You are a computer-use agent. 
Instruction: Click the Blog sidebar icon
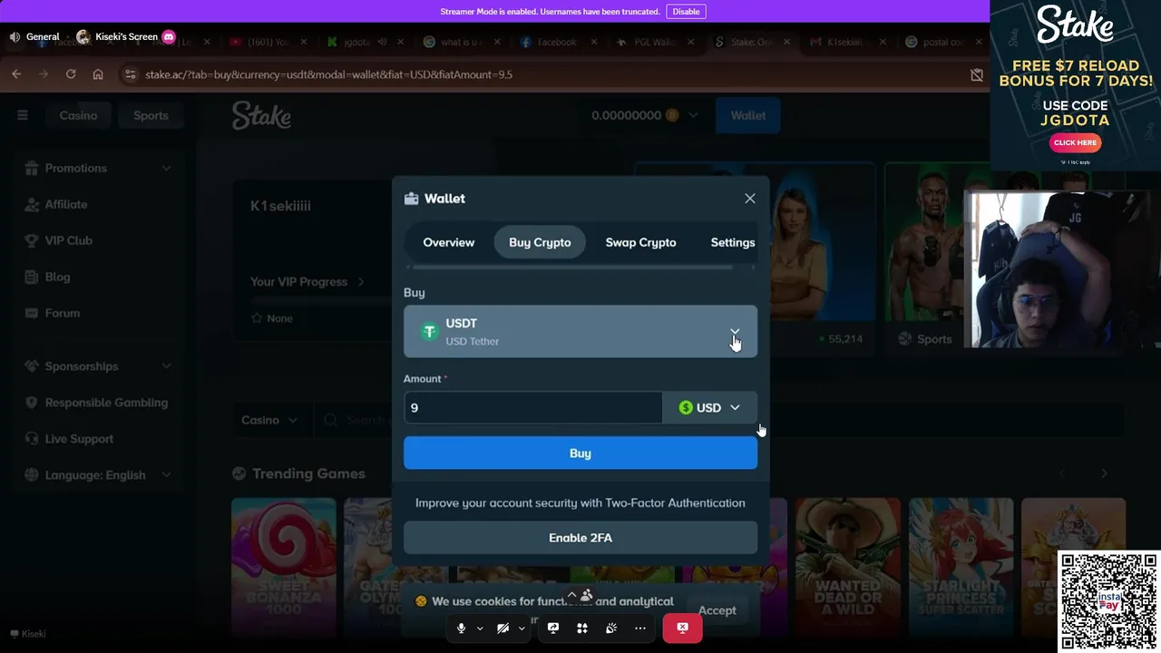coord(32,277)
